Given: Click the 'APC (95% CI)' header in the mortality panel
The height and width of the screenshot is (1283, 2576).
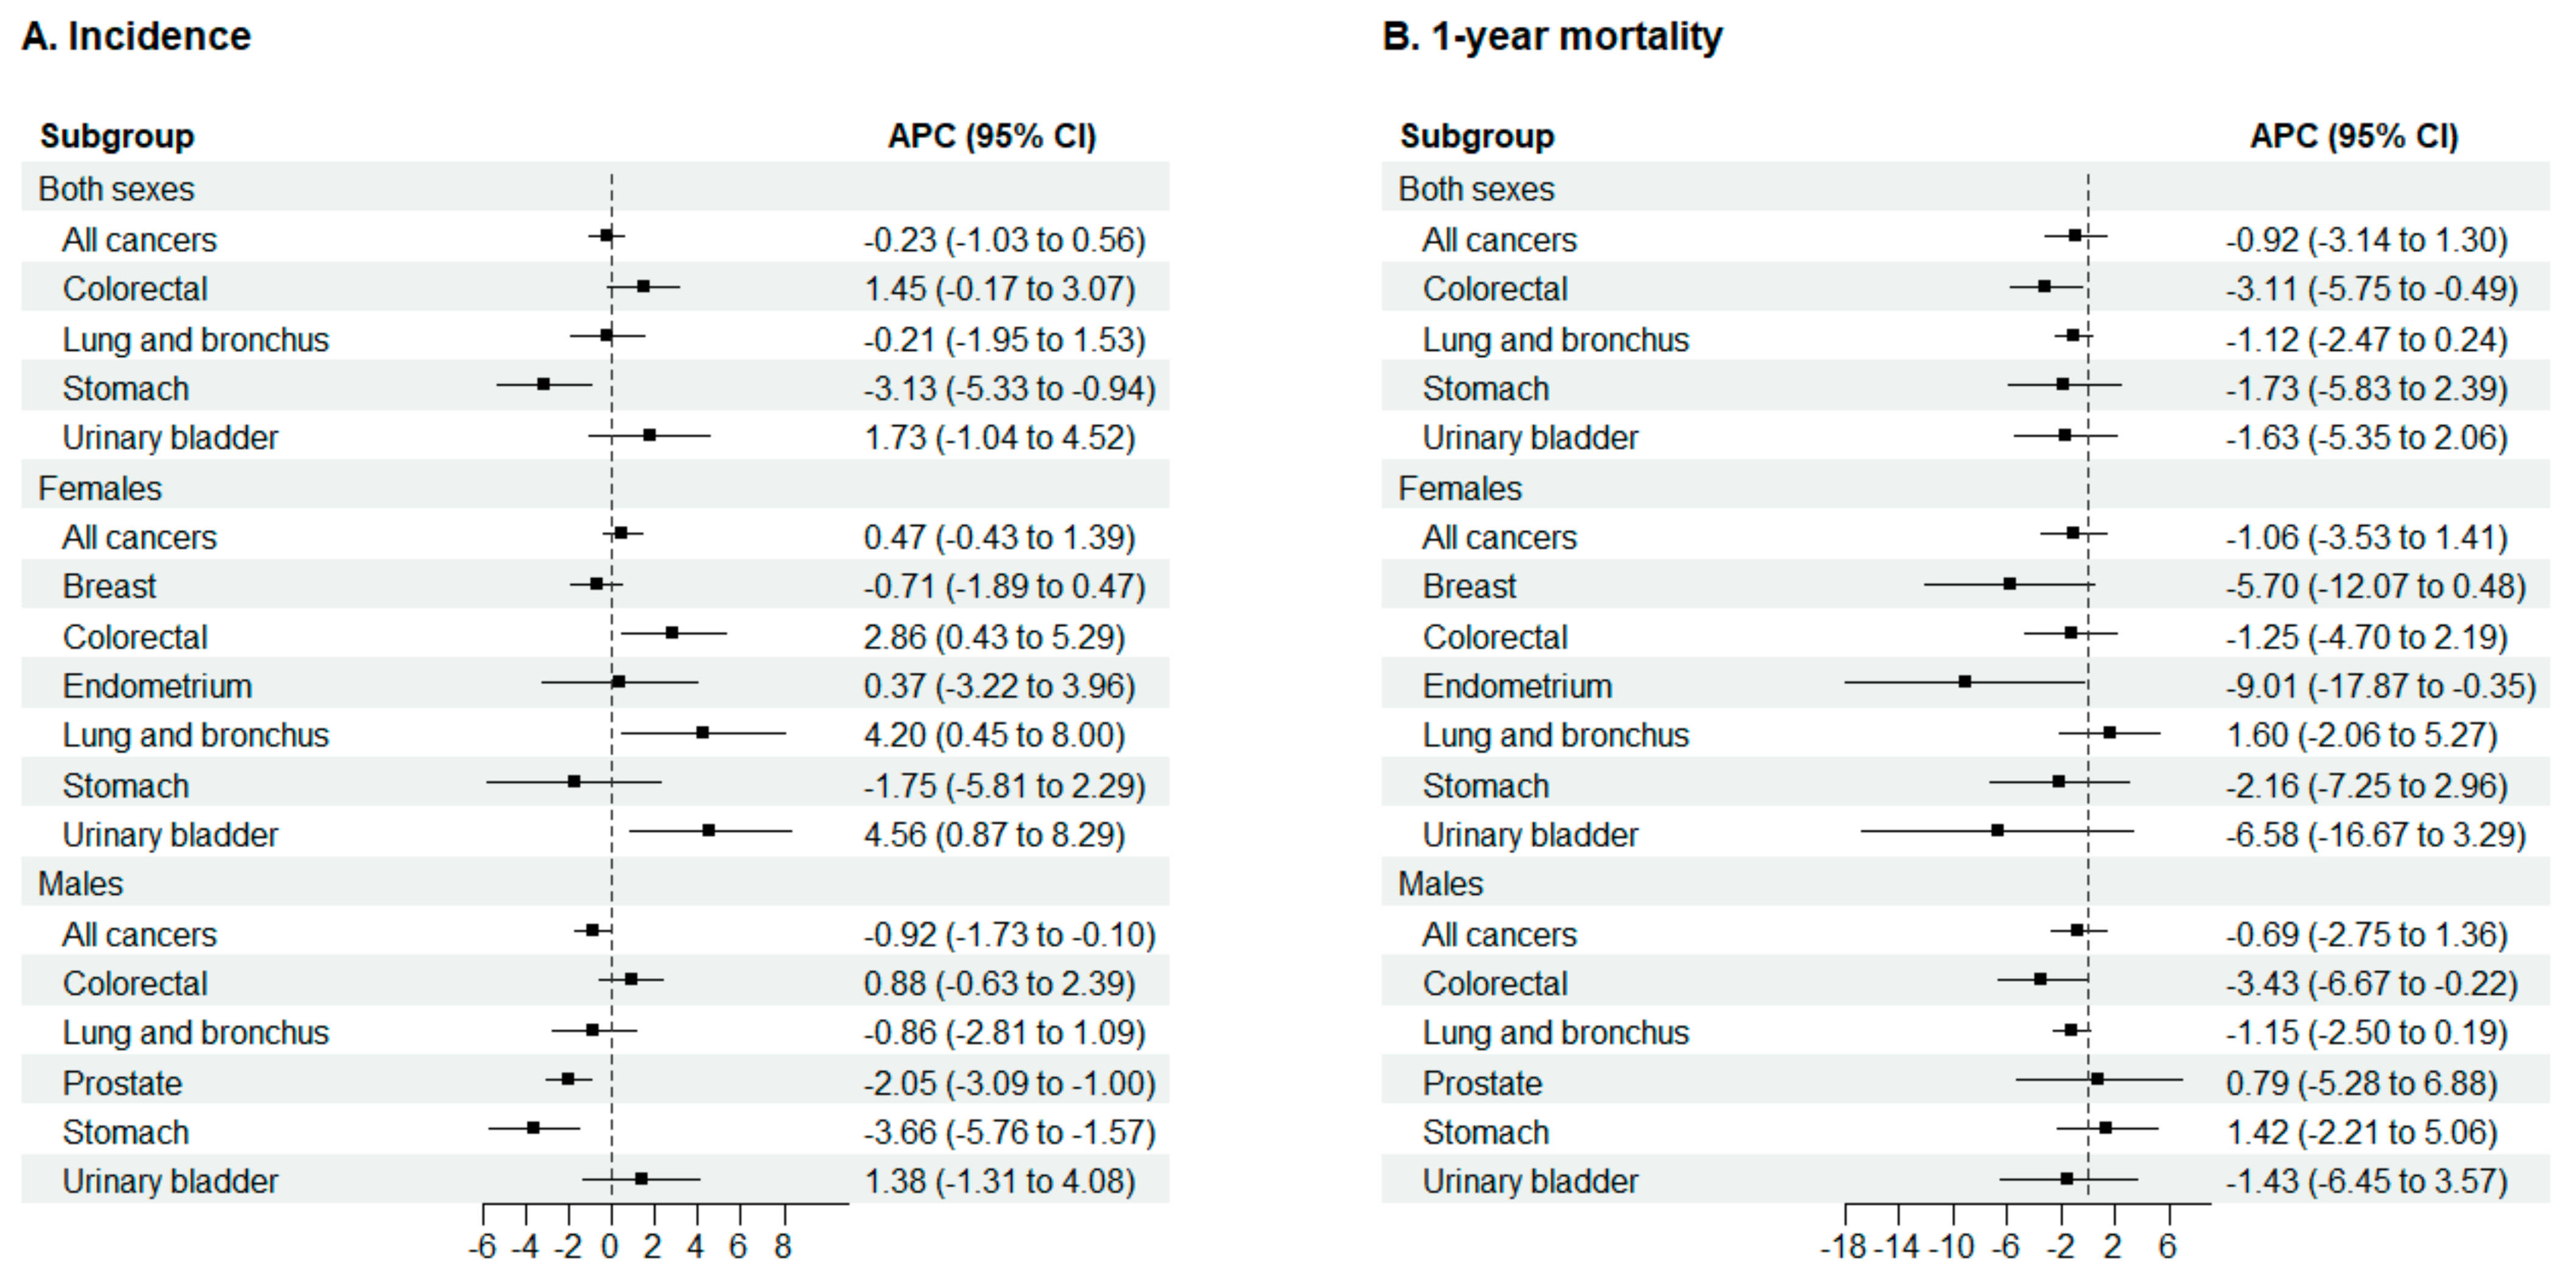Looking at the screenshot, I should coord(2353,136).
